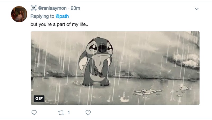212x120 pixels.
Task: View the retweet count of 1
Action: point(69,113)
